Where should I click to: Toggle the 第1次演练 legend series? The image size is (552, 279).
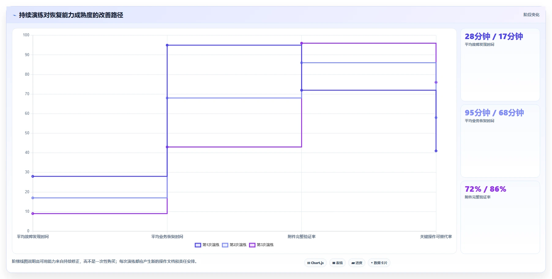click(x=207, y=245)
